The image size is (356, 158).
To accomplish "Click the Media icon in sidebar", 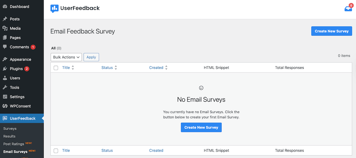I will pos(5,28).
